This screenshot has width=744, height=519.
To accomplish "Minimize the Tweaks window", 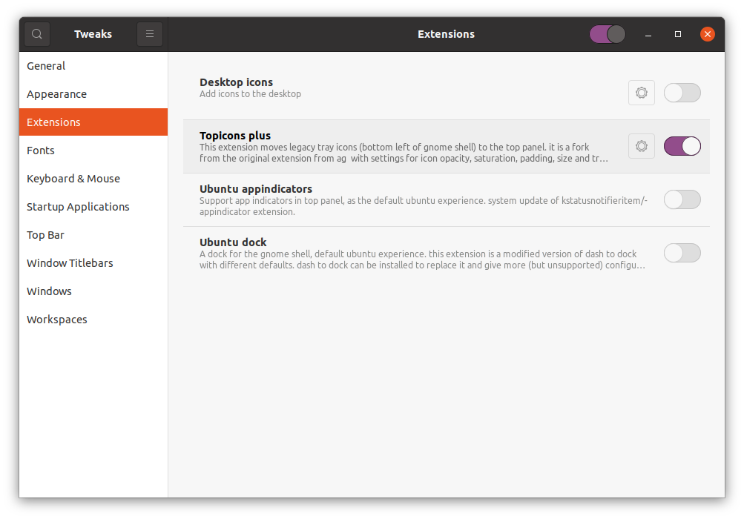I will 648,34.
